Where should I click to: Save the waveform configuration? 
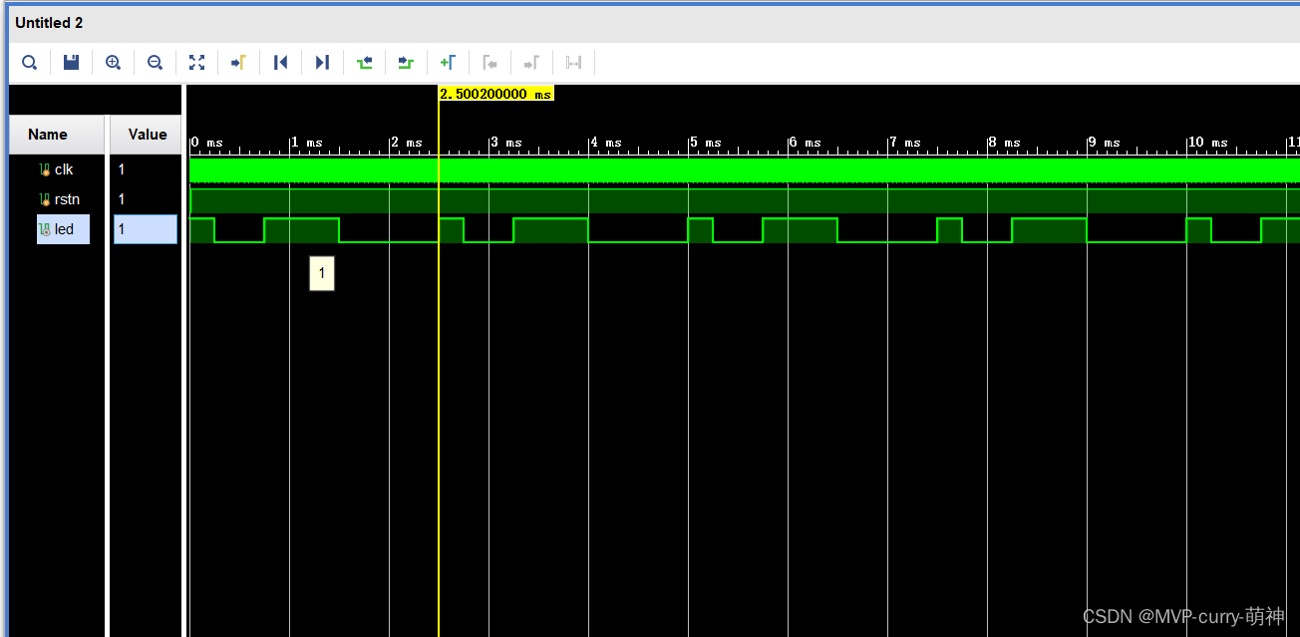71,63
